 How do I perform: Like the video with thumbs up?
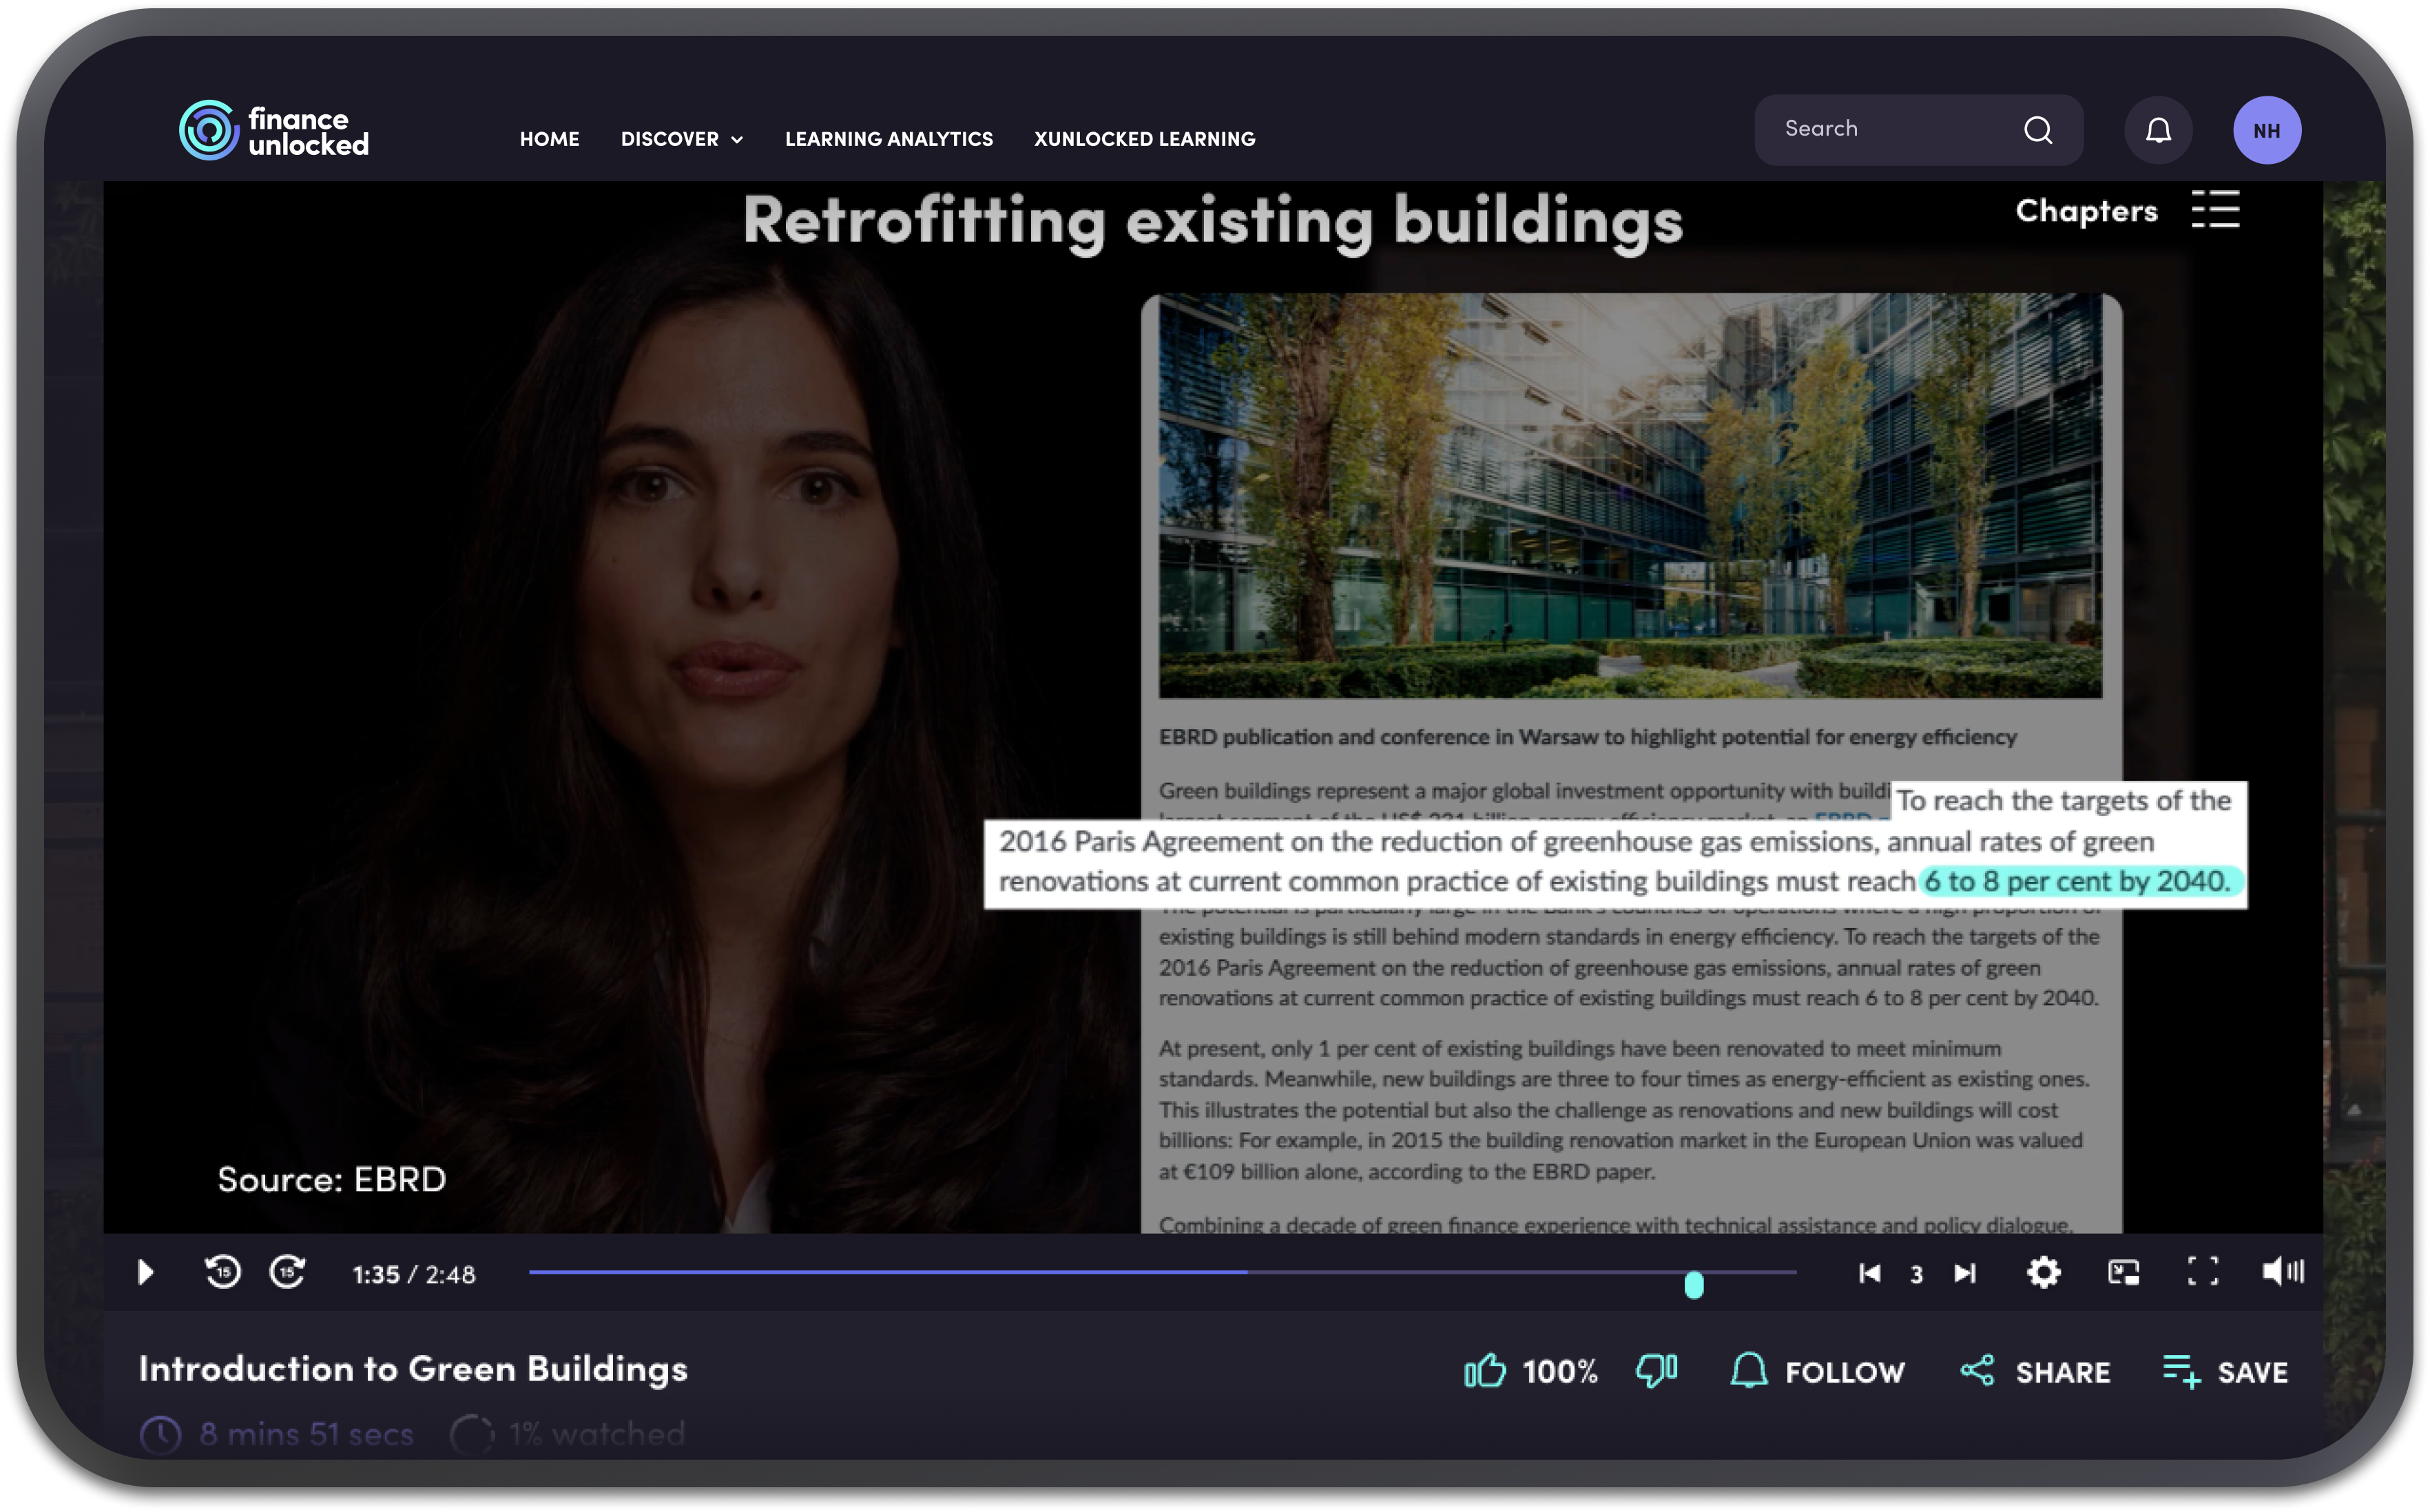[x=1484, y=1371]
